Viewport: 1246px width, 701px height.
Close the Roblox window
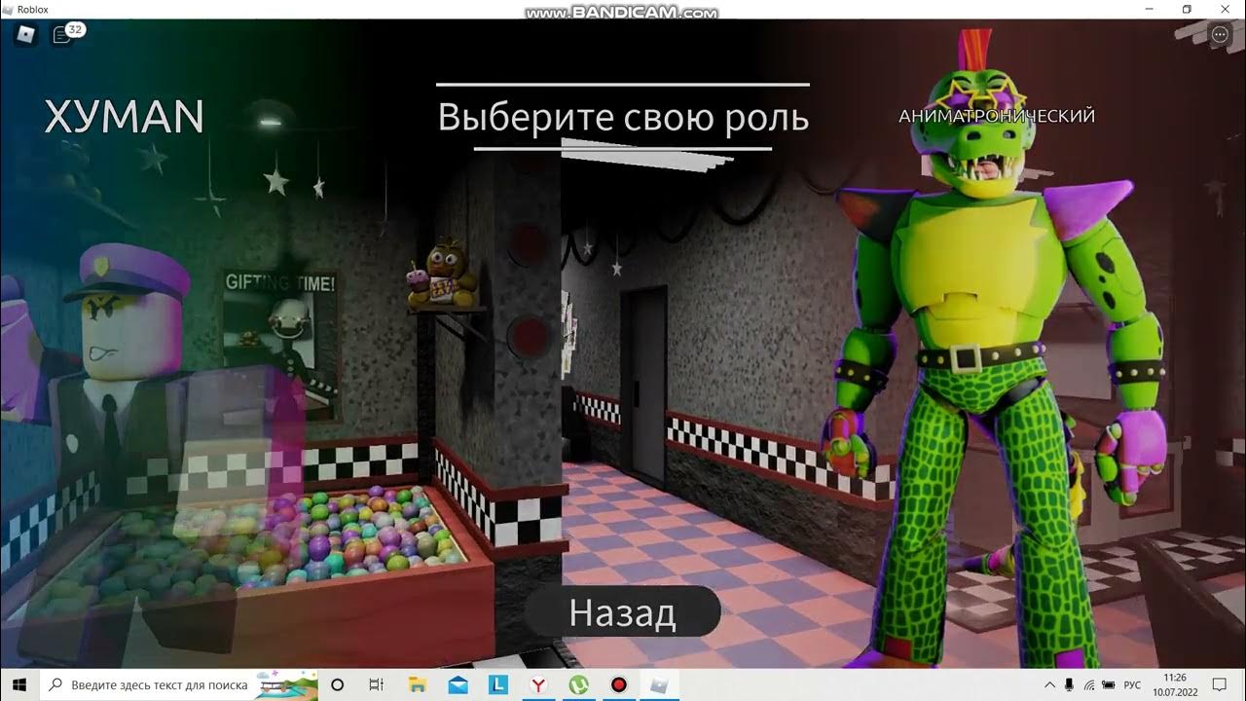(x=1227, y=10)
